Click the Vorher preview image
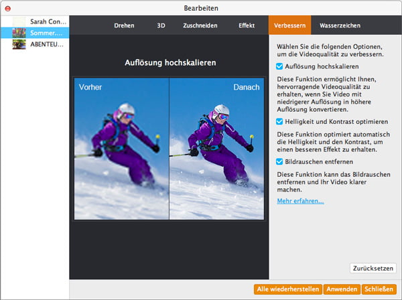This screenshot has width=402, height=300. [121, 149]
